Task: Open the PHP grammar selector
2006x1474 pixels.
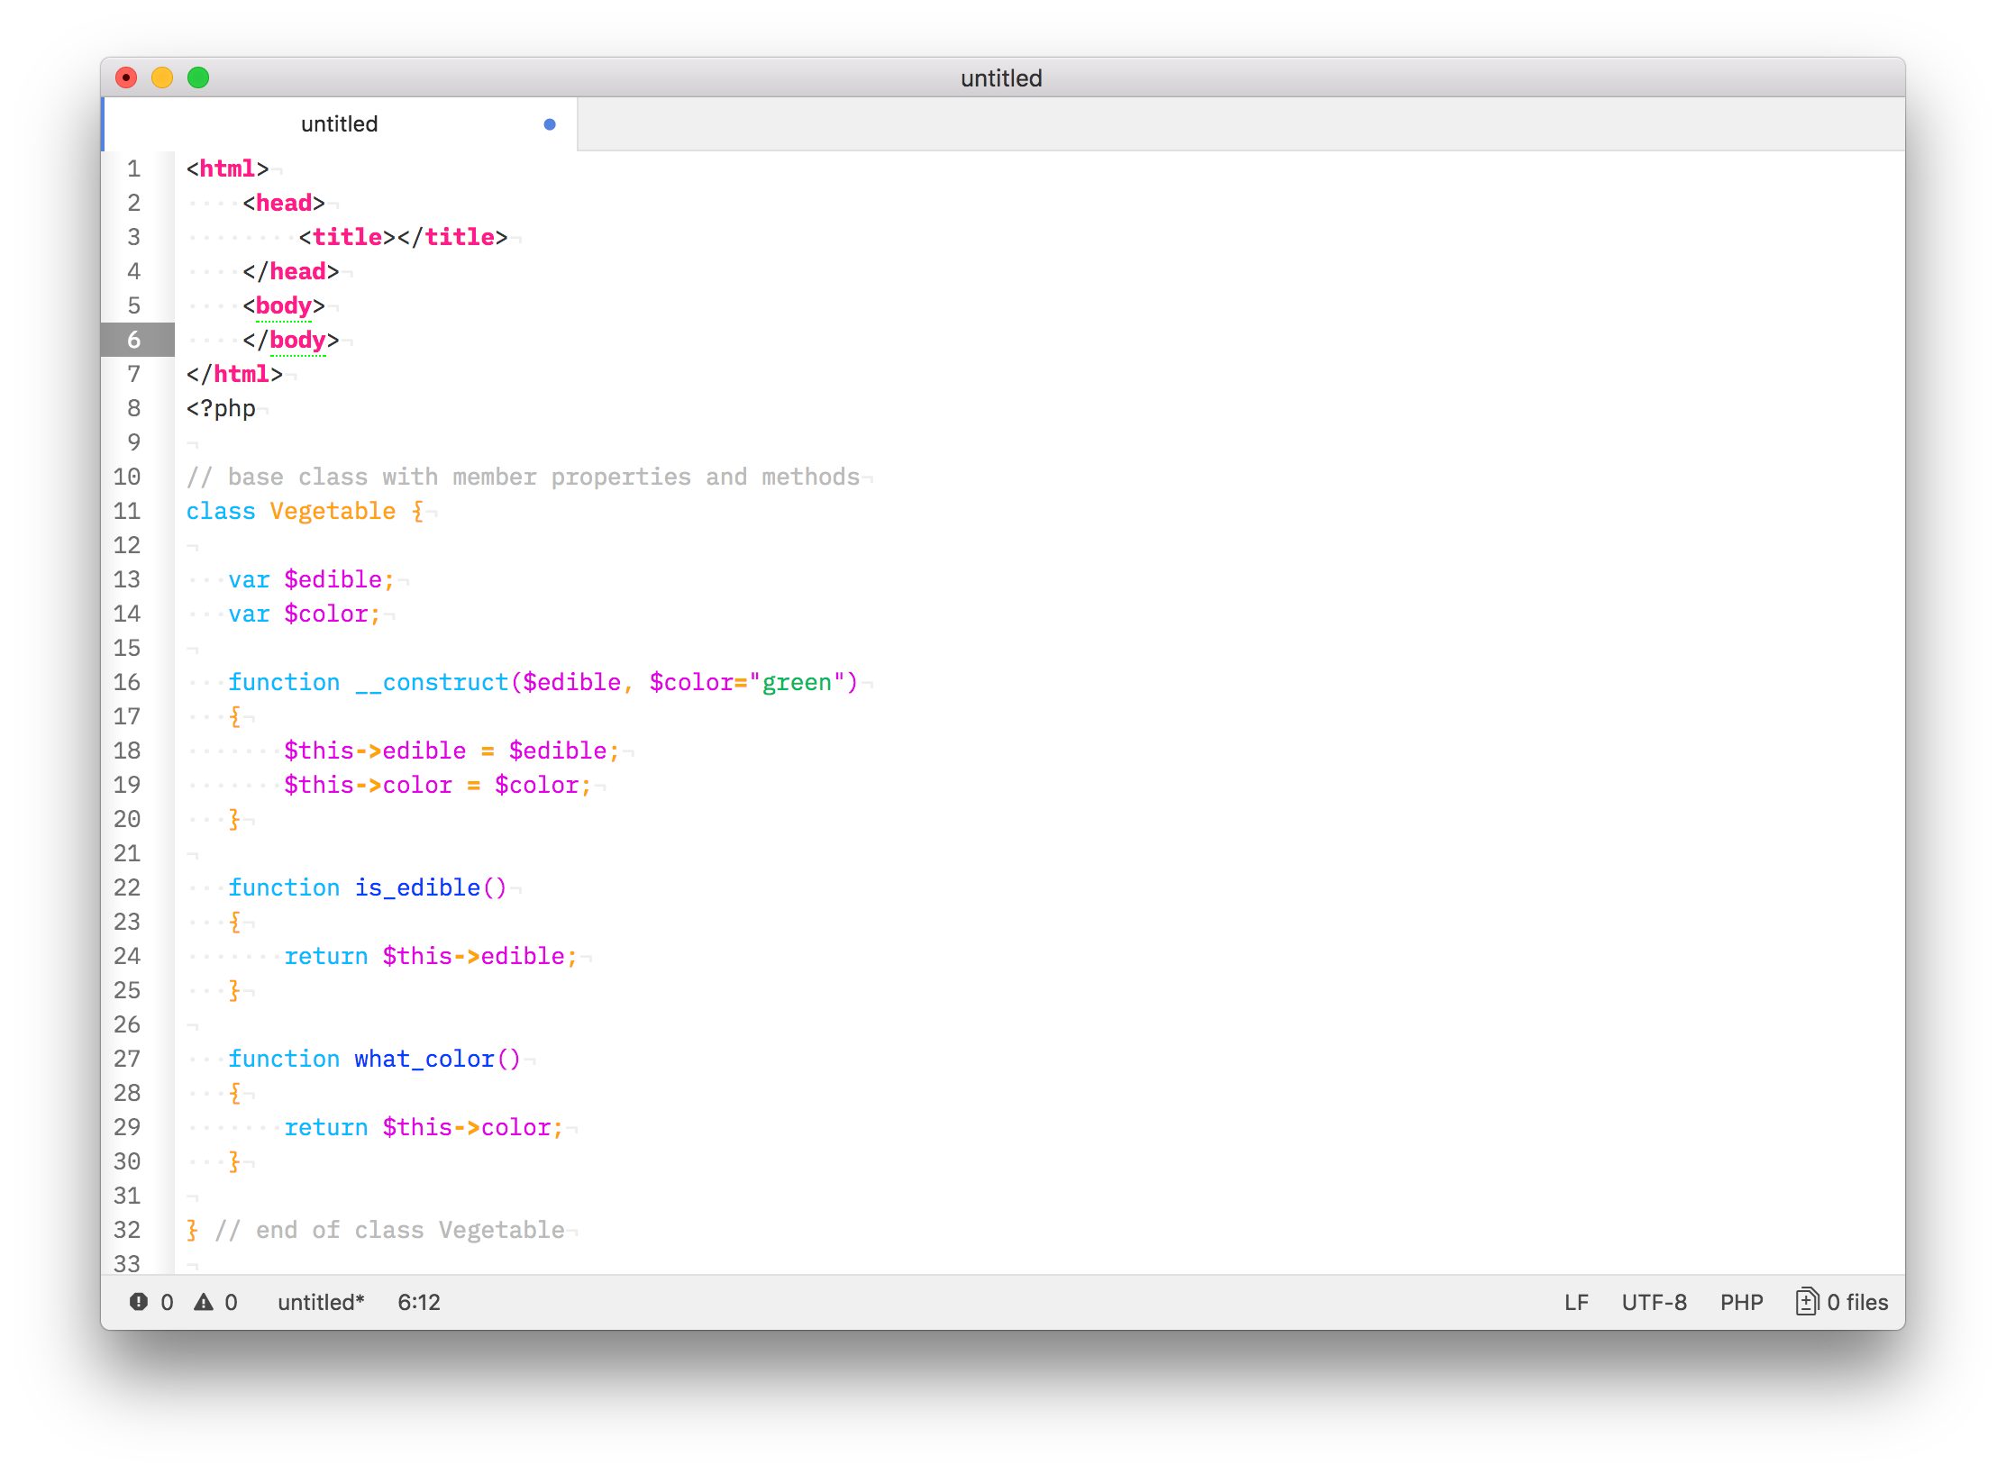Action: pyautogui.click(x=1740, y=1302)
